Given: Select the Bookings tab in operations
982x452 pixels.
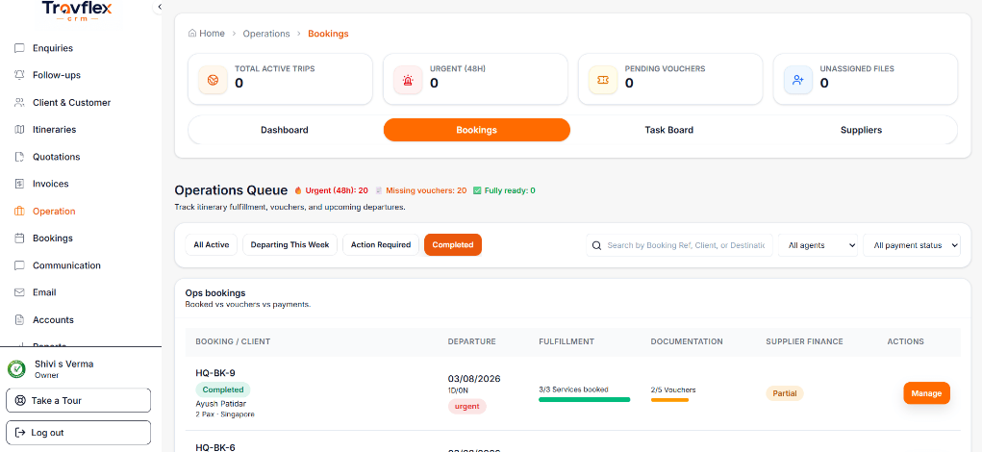Looking at the screenshot, I should click(477, 130).
